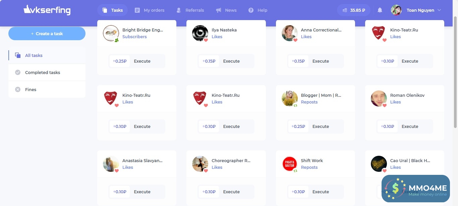Switch to My orders tab

(150, 10)
